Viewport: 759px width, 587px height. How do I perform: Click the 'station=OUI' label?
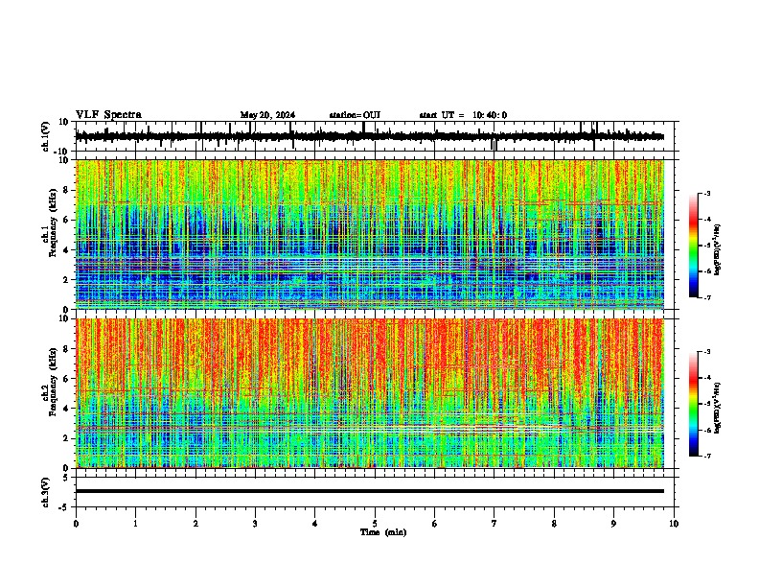pyautogui.click(x=355, y=115)
